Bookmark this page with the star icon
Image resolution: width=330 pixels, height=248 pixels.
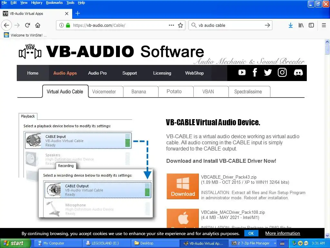click(x=180, y=25)
